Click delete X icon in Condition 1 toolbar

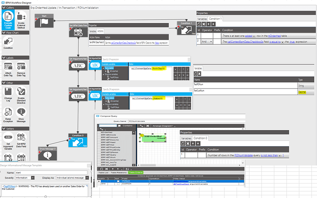(x=204, y=24)
